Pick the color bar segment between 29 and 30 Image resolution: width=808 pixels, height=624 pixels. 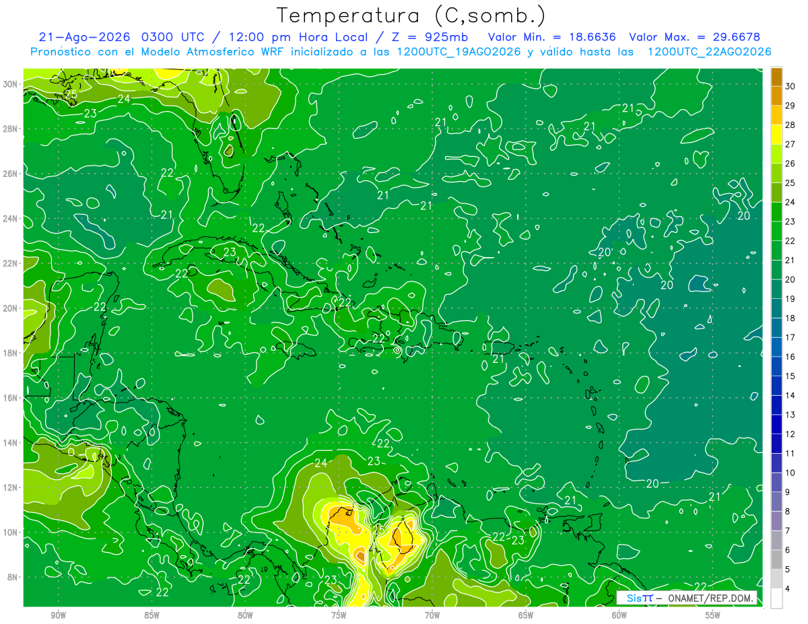click(x=776, y=96)
